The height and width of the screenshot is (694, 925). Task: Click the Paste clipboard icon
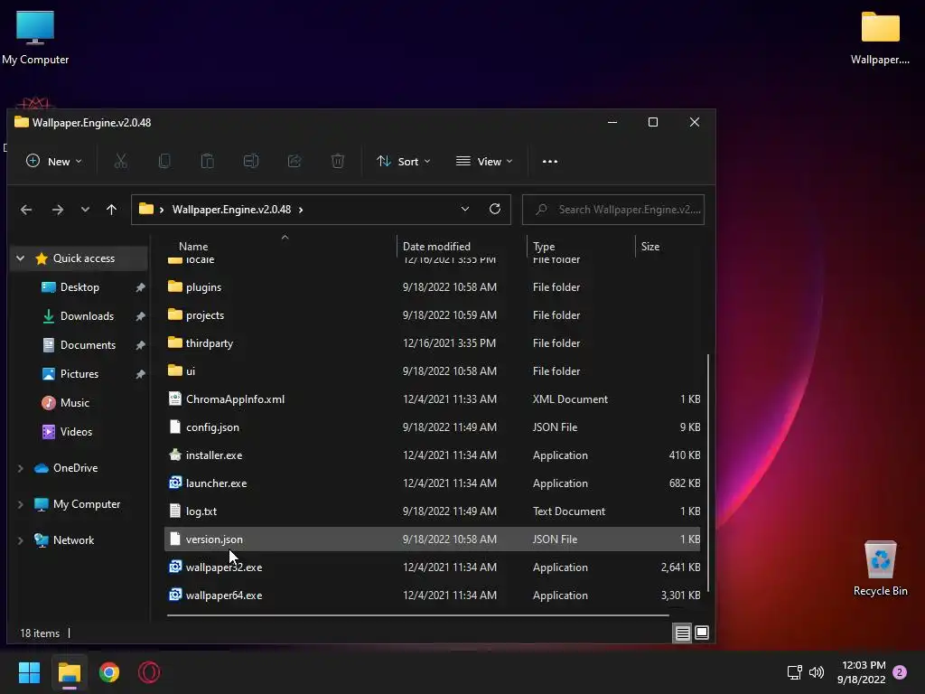[207, 161]
